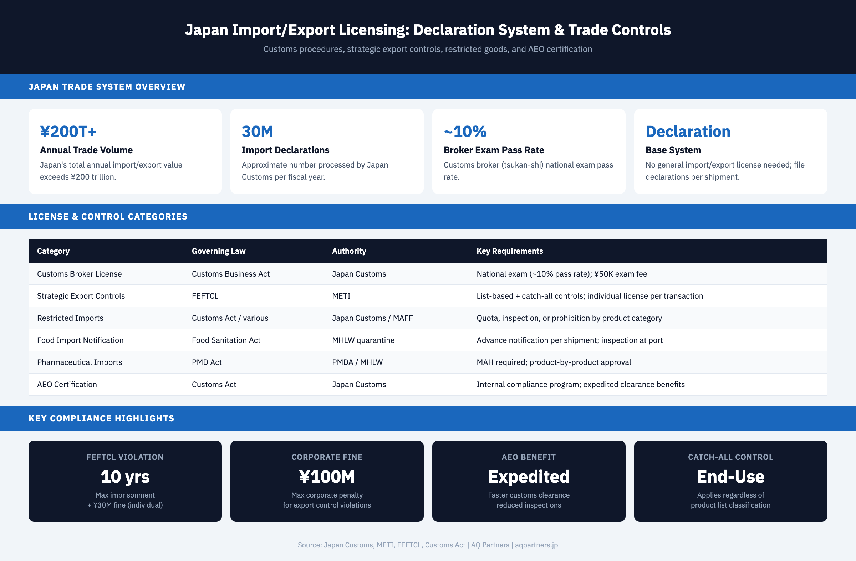Select the Key Requirements column header
This screenshot has height=561, width=856.
point(510,251)
